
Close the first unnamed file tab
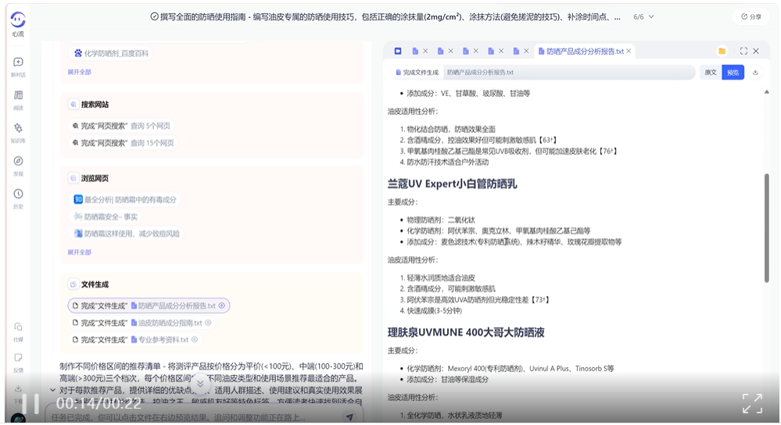coord(425,52)
